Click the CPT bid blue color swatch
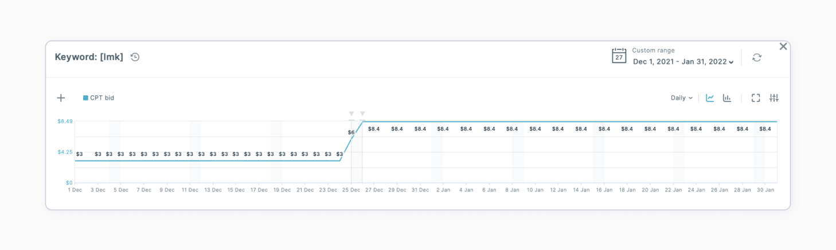 [x=85, y=98]
